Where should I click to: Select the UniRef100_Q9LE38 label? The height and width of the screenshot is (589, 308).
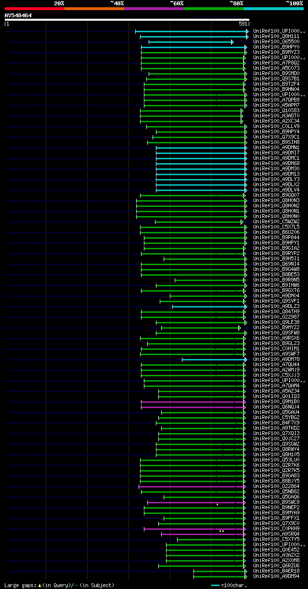point(276,322)
